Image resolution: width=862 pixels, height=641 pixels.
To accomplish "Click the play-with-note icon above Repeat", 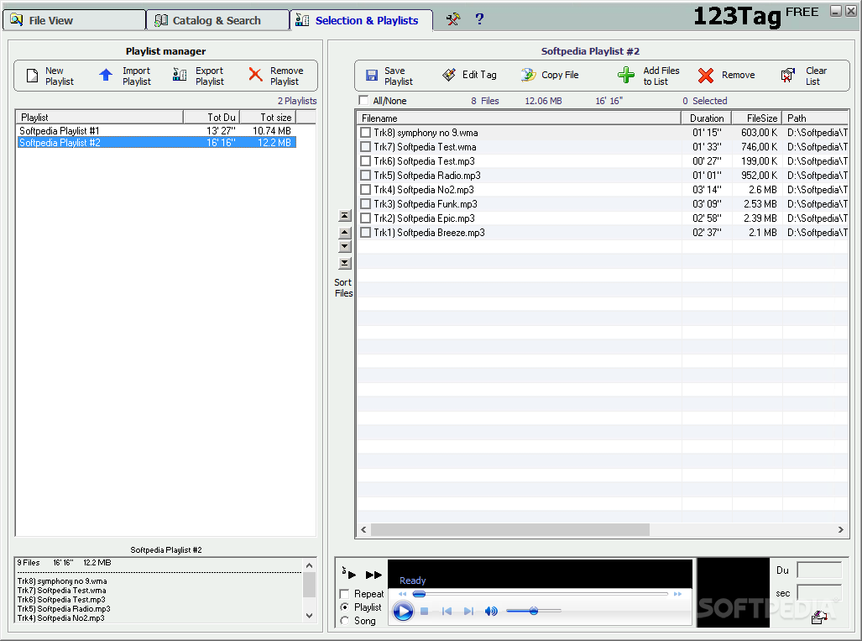I will [x=348, y=573].
